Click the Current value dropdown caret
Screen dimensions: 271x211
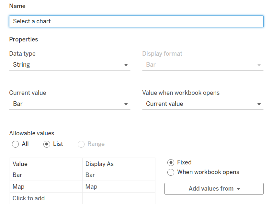126,104
